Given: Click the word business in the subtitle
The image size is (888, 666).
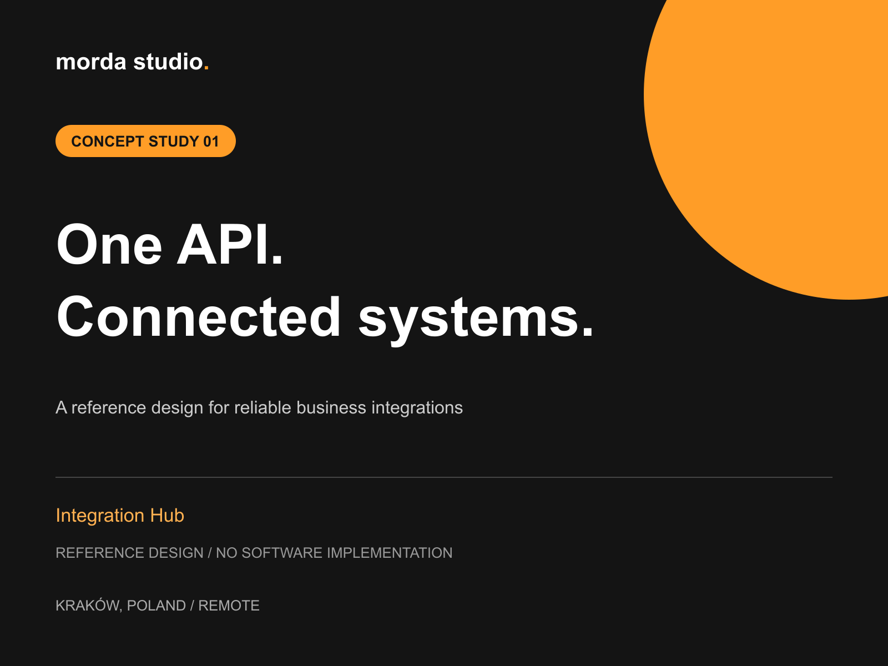Looking at the screenshot, I should pos(331,407).
